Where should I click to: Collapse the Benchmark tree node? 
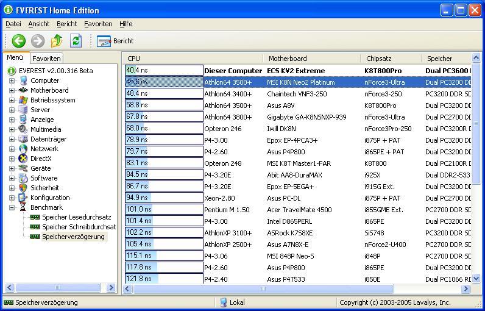point(12,208)
